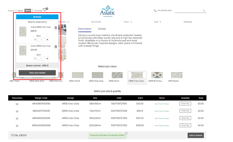
Task: Decrease quantity of £56.10 basket item
Action: [35, 40]
